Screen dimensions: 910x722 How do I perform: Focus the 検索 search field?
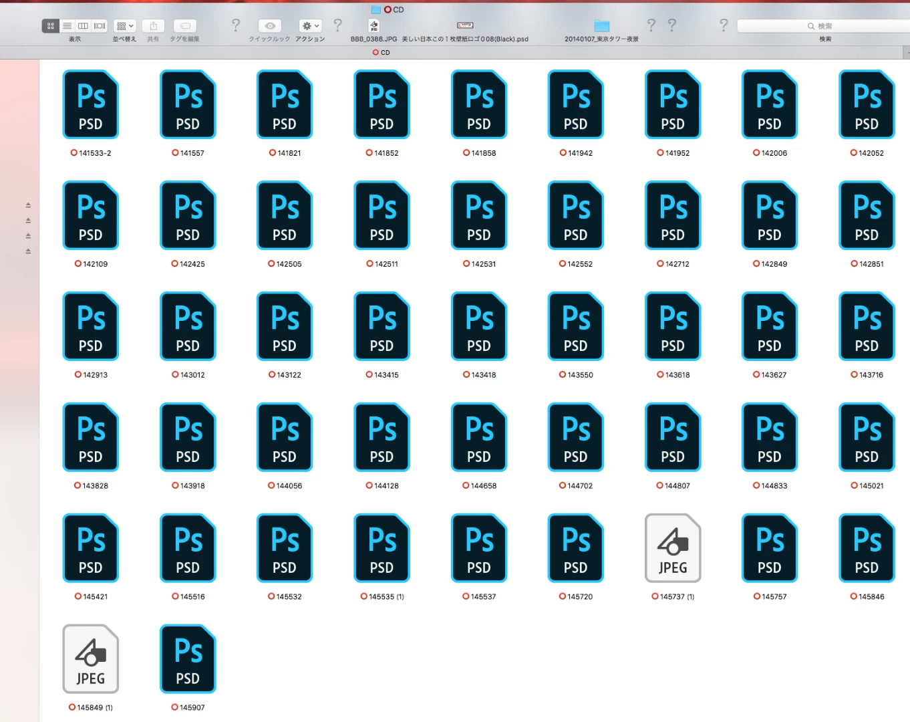point(823,26)
